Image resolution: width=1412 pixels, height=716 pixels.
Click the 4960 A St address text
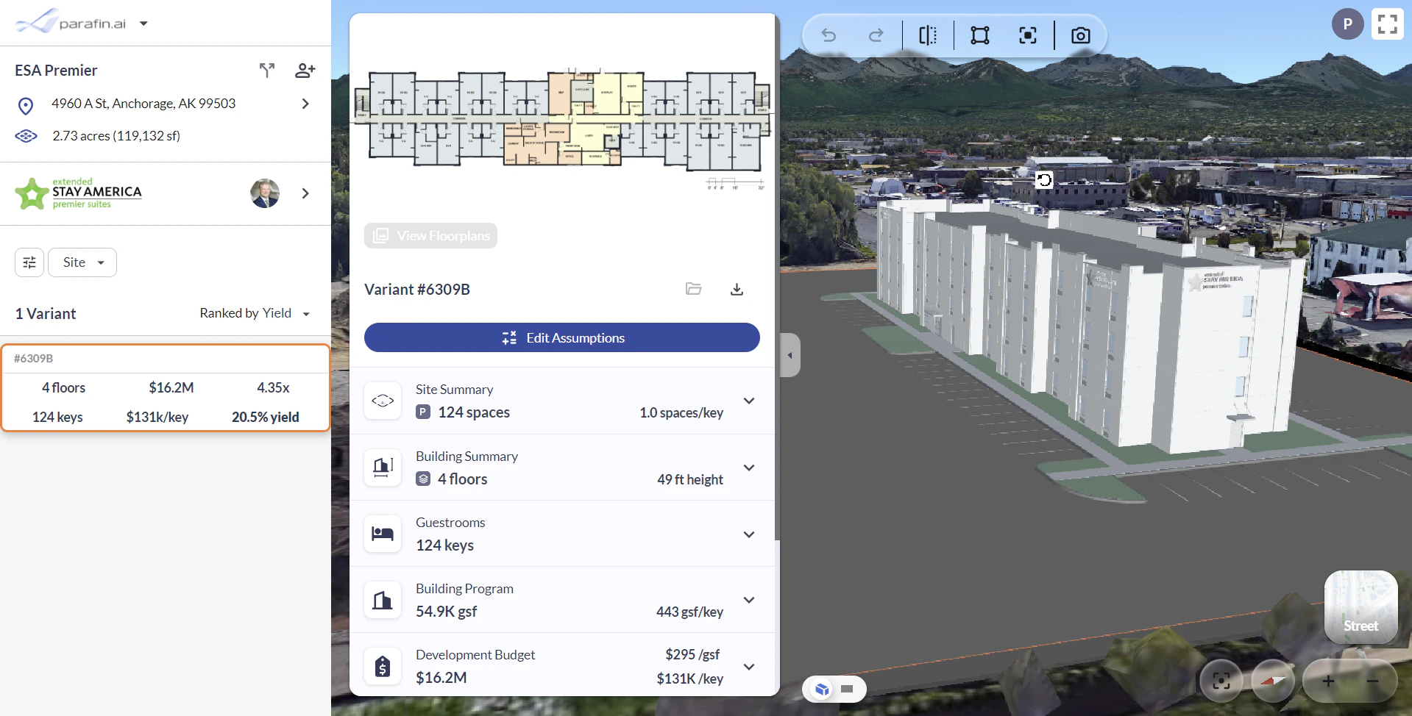pyautogui.click(x=143, y=104)
